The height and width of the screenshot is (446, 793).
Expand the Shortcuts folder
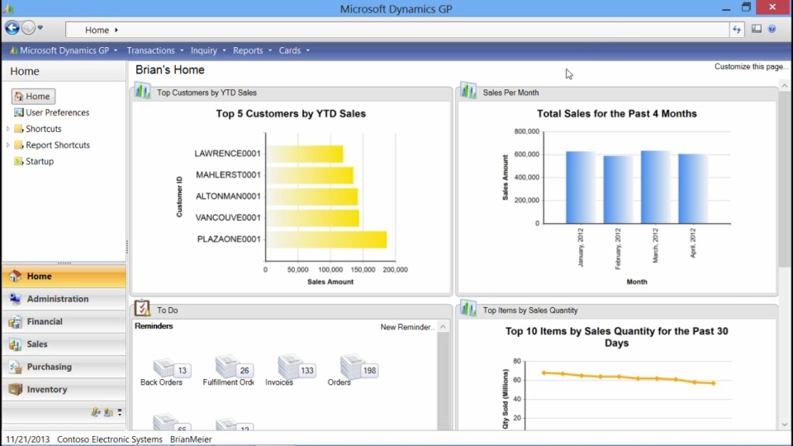[x=8, y=129]
